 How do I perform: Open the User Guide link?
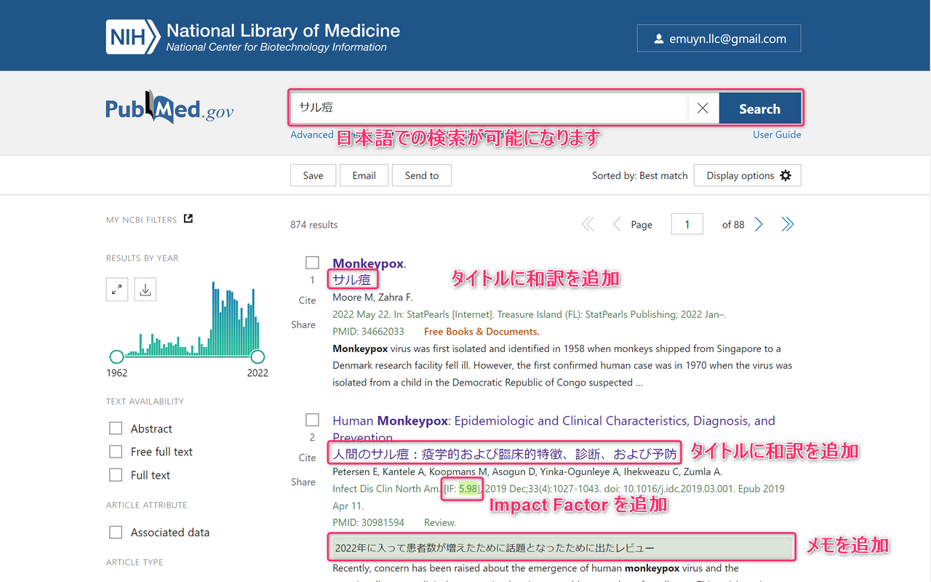click(x=777, y=135)
